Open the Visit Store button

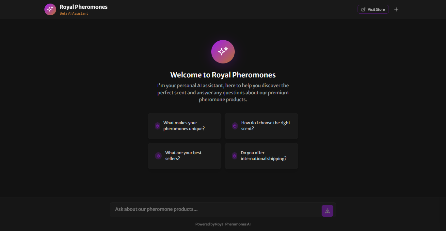point(373,9)
